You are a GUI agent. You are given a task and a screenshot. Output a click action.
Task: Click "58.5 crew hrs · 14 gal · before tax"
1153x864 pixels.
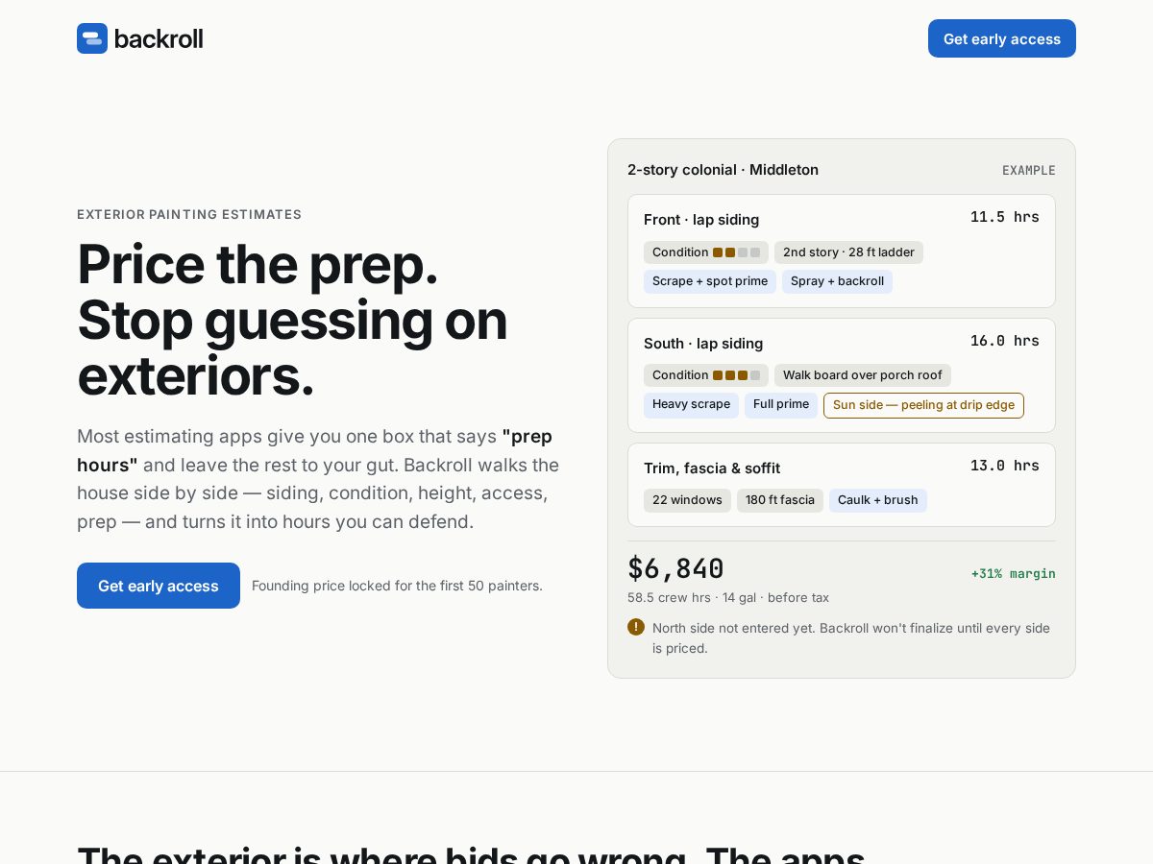[728, 597]
